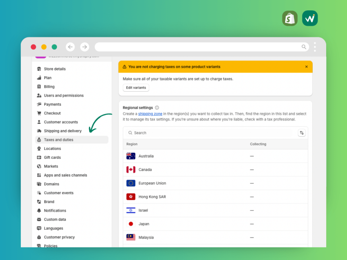The height and width of the screenshot is (260, 347).
Task: Click the Customer privacy lock icon
Action: coord(39,237)
